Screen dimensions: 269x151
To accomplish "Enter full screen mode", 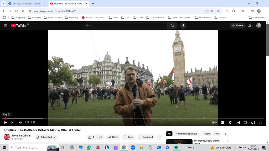I will [x=260, y=122].
